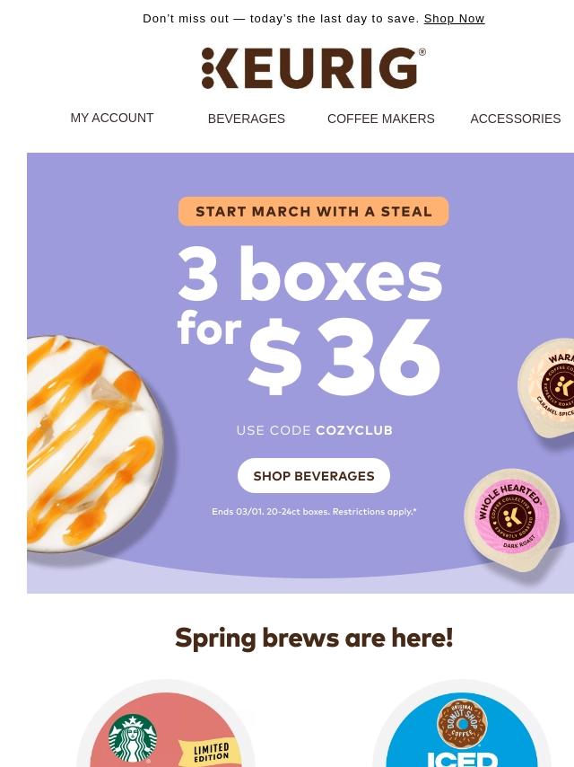The image size is (574, 767).
Task: Click the Spring brews are here heading
Action: (x=313, y=638)
